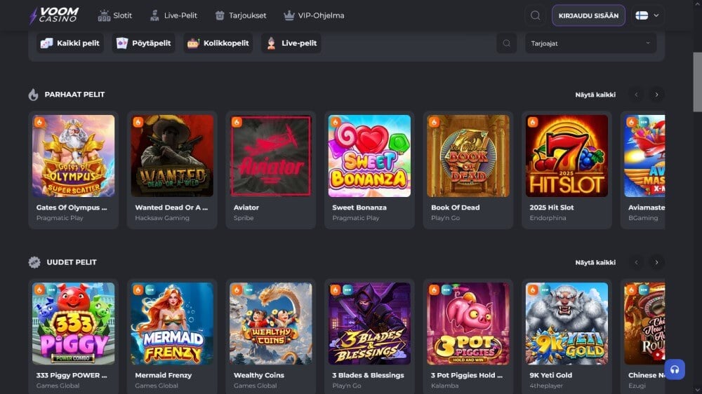Open the Wanted Dead Or A Wild thumbnail
The width and height of the screenshot is (702, 394).
(x=172, y=156)
